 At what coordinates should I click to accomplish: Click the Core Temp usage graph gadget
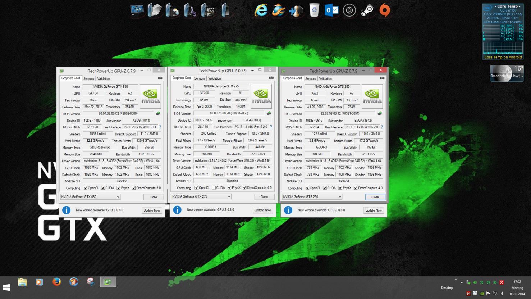click(x=503, y=48)
